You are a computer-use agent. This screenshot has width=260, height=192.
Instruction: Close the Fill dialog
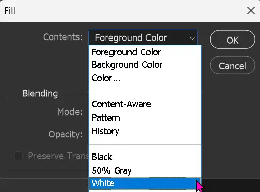[251, 11]
